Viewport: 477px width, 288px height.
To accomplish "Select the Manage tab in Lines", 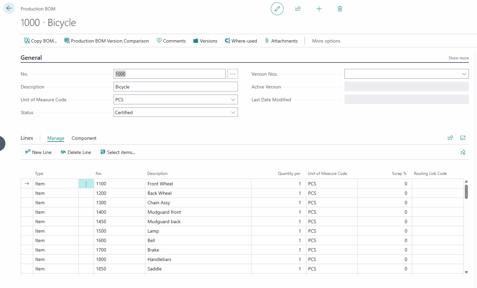I will click(56, 138).
